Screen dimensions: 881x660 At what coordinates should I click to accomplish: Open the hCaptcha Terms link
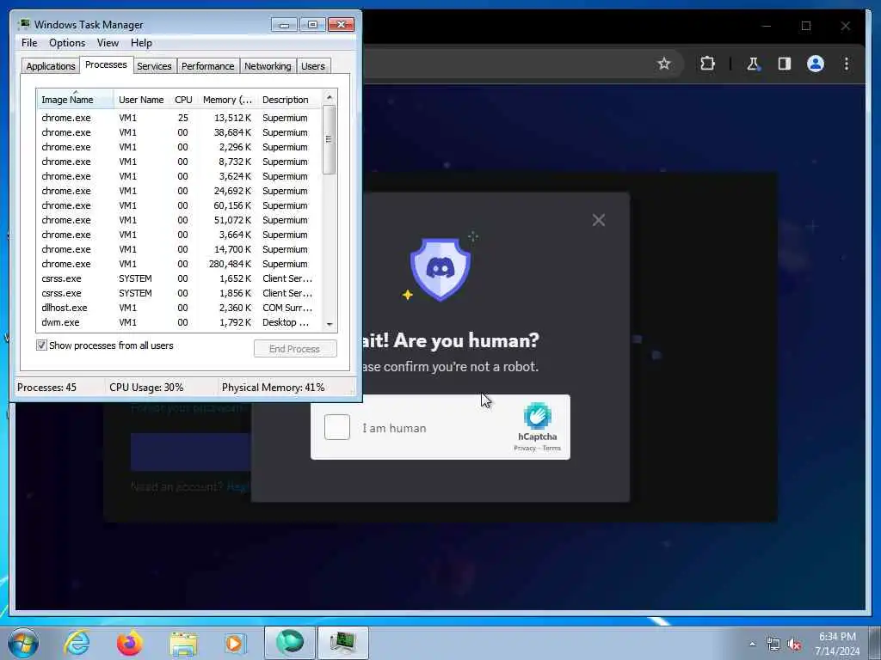551,448
